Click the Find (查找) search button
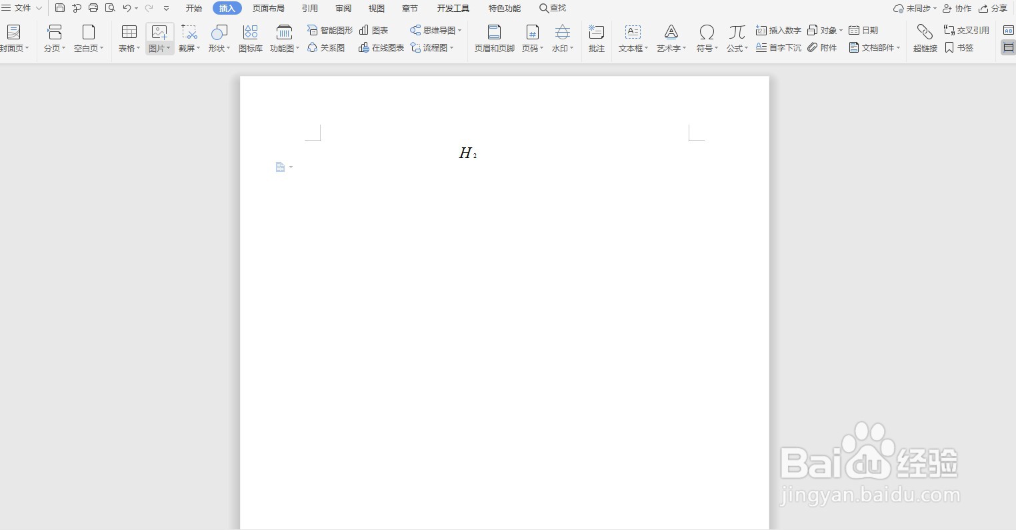 click(553, 8)
